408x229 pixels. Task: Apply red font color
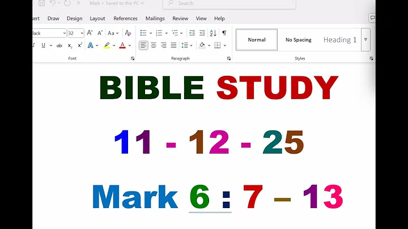click(122, 45)
